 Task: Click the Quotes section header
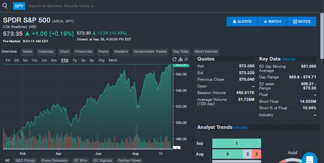coord(206,59)
